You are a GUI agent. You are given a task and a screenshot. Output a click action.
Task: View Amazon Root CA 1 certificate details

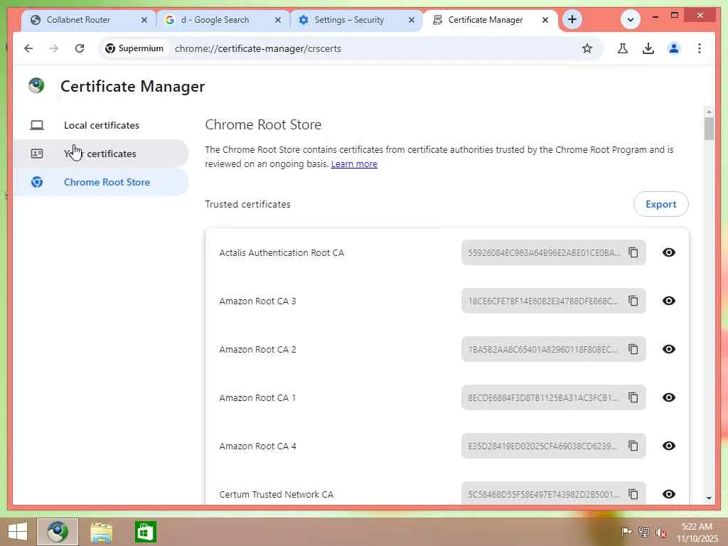pyautogui.click(x=668, y=397)
